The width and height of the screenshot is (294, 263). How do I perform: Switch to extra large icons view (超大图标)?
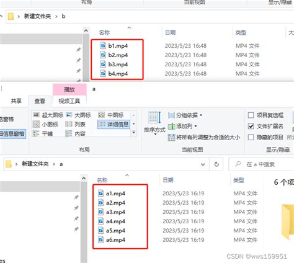click(x=48, y=115)
